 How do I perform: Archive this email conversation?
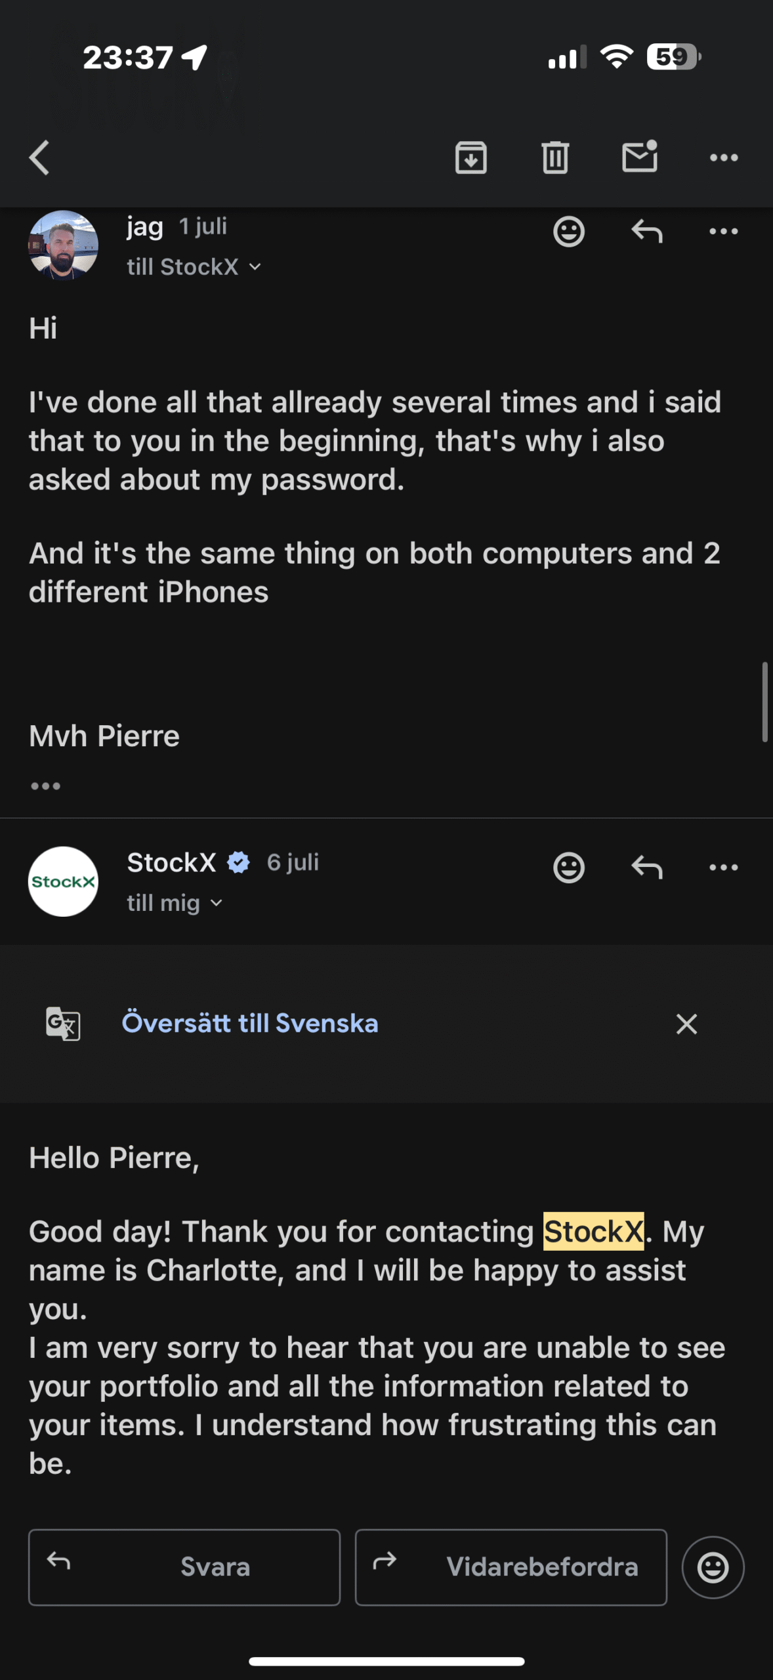pyautogui.click(x=470, y=157)
